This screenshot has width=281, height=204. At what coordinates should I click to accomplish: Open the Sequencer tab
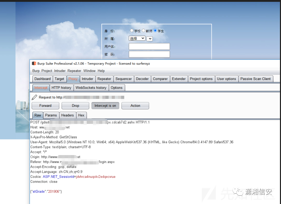pyautogui.click(x=123, y=79)
